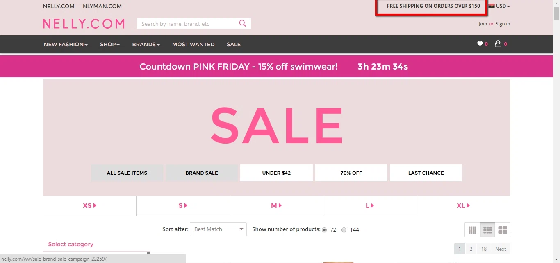Open the Best Match sort dropdown

pyautogui.click(x=218, y=229)
